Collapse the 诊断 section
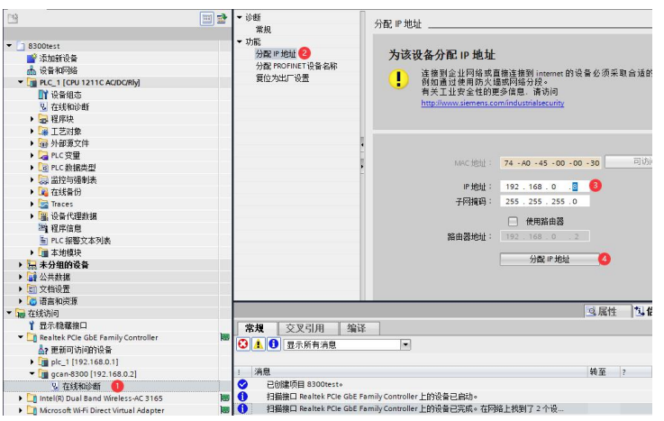The width and height of the screenshot is (664, 421). pyautogui.click(x=240, y=17)
